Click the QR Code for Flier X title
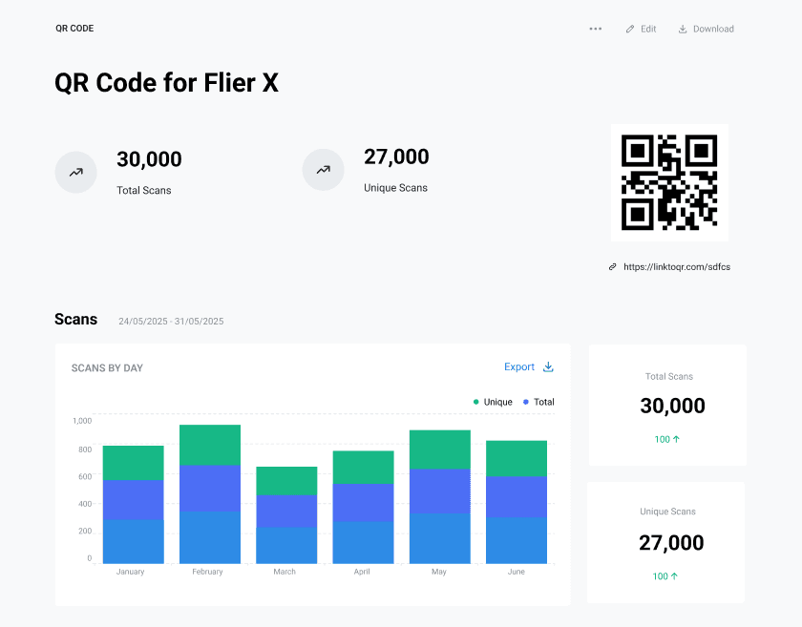 167,83
